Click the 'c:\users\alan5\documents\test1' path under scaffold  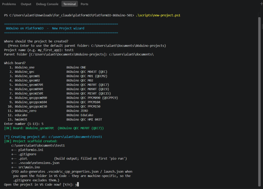coord(38,146)
